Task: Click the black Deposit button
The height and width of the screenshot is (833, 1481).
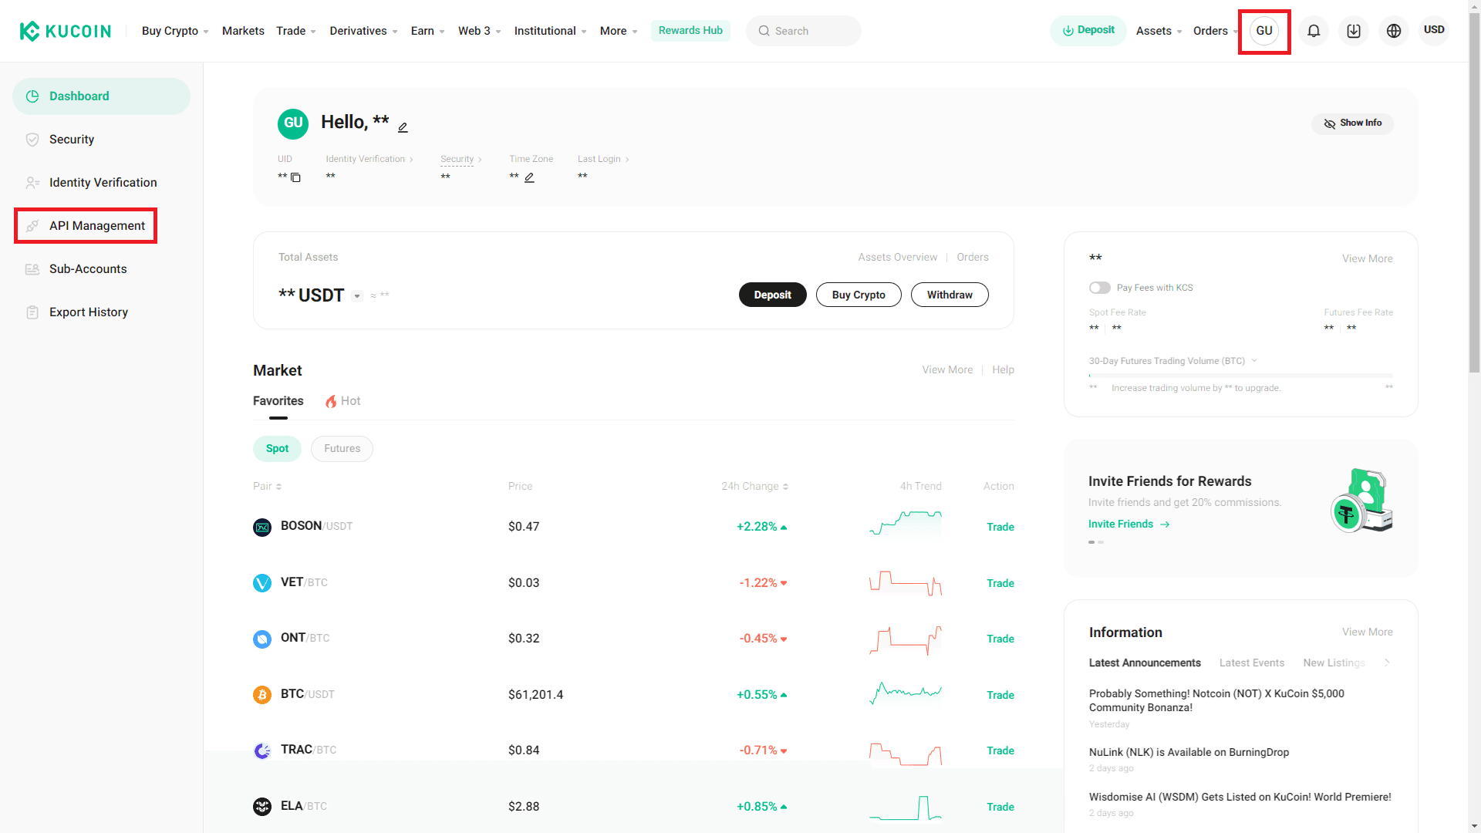Action: coord(772,295)
